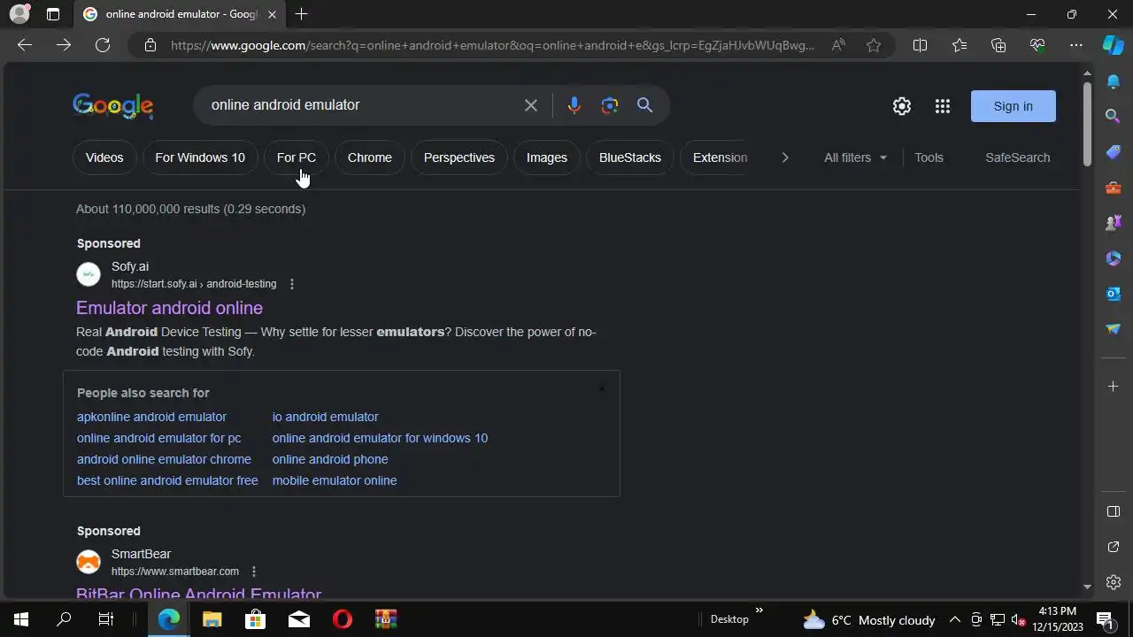The height and width of the screenshot is (637, 1133).
Task: Open sidebar settings gear at bottom
Action: pyautogui.click(x=1114, y=582)
